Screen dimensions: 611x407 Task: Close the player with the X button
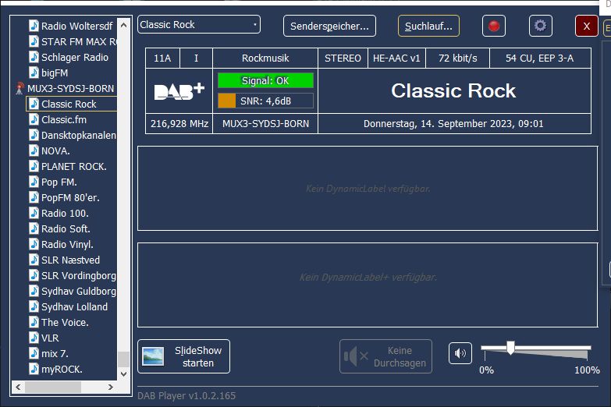tap(586, 26)
